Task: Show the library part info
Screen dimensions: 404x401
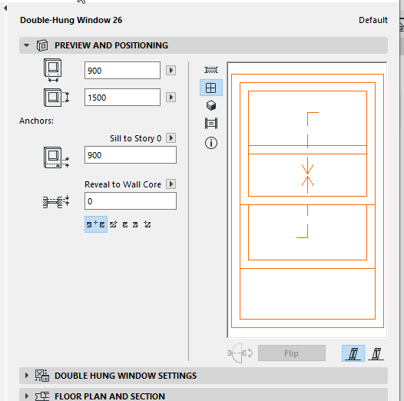Action: point(211,143)
